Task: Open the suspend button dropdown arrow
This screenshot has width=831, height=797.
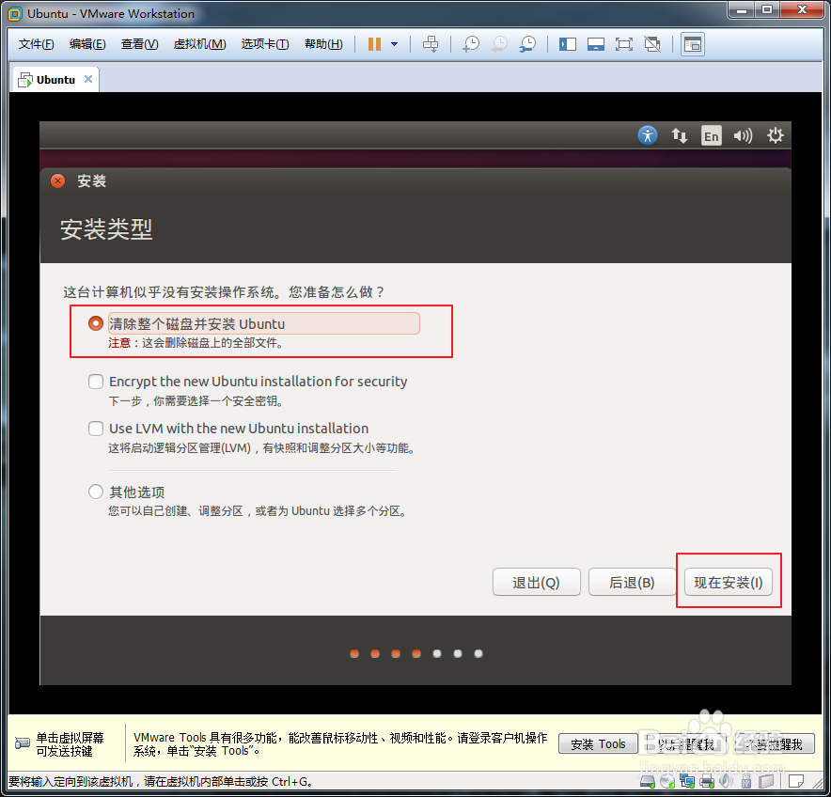Action: 393,43
